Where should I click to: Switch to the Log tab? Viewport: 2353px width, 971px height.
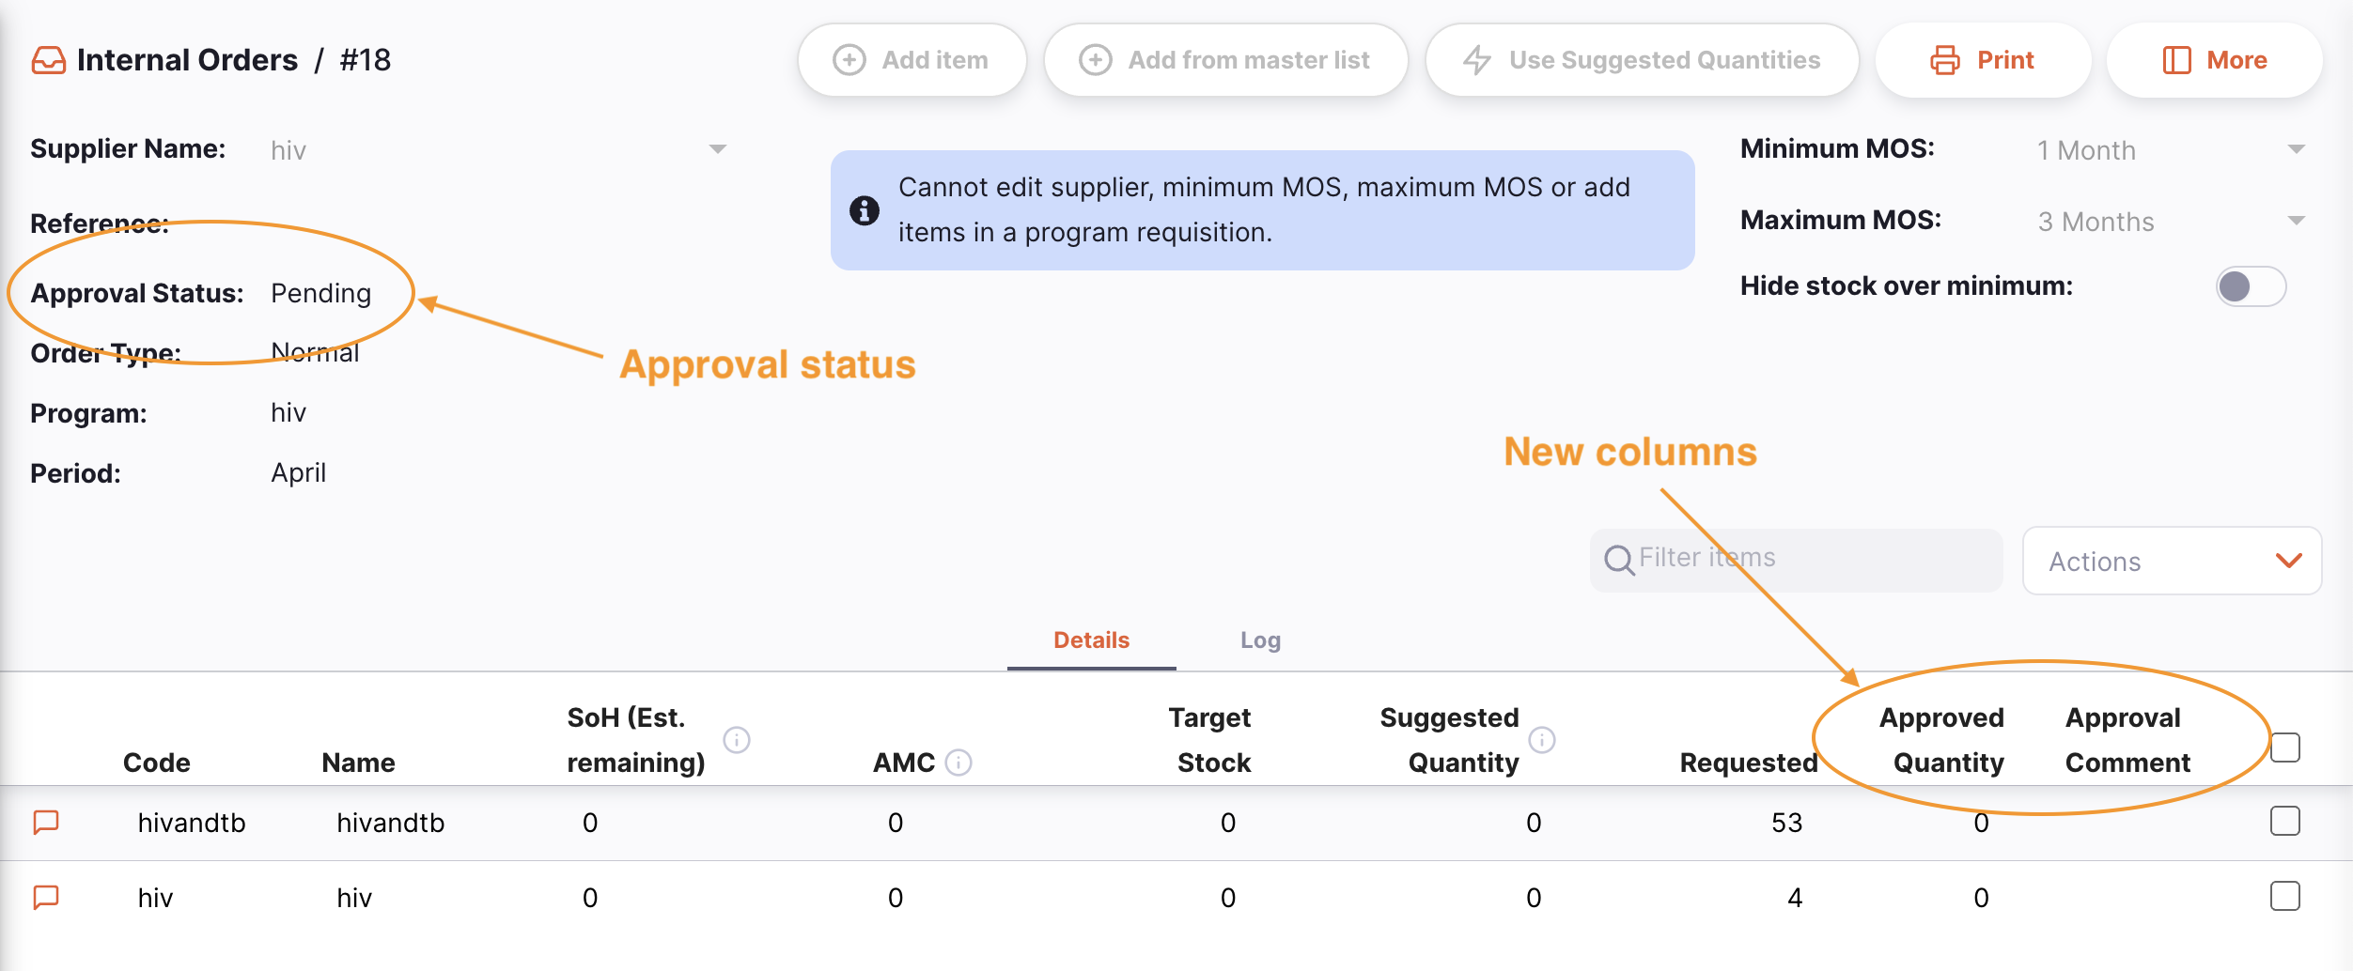point(1259,640)
